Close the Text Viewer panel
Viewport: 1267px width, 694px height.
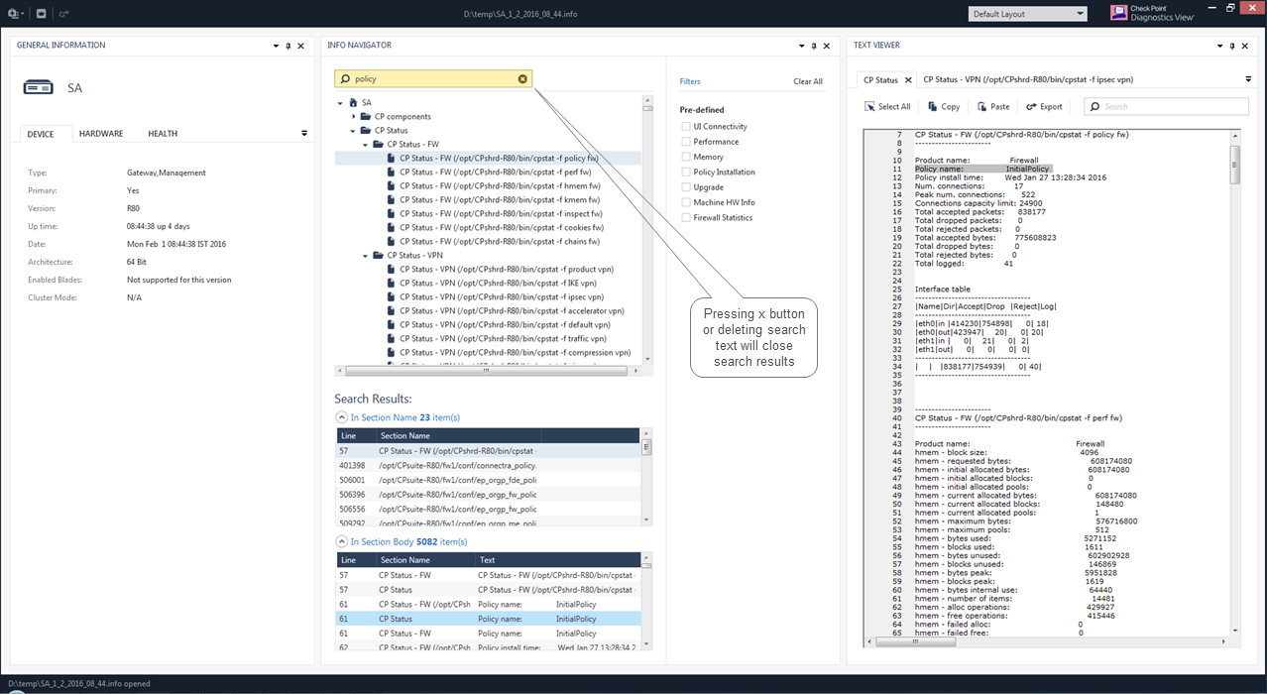click(x=1243, y=46)
